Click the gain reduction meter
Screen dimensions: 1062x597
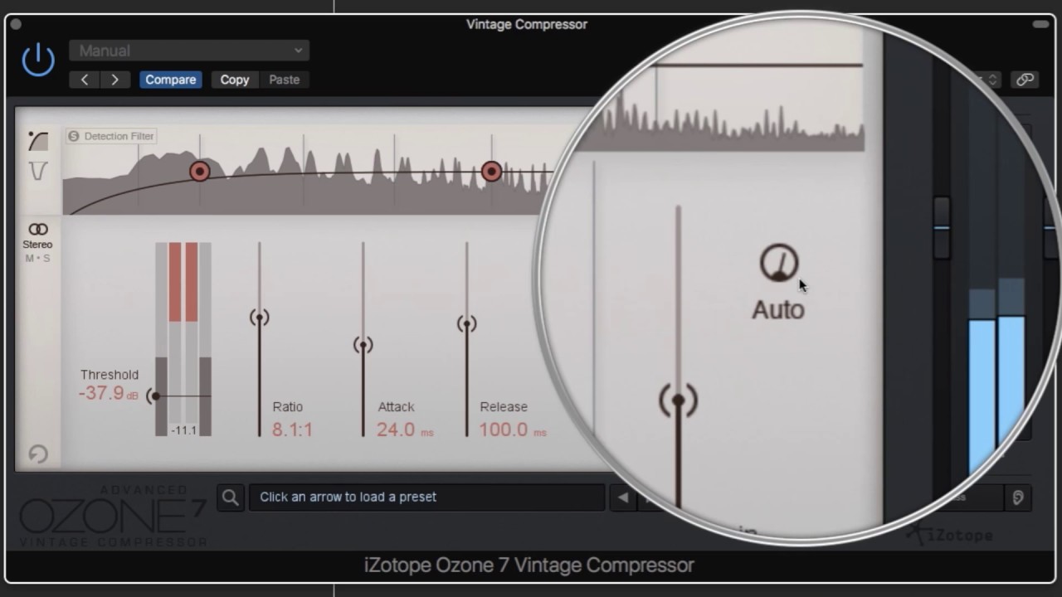(183, 332)
